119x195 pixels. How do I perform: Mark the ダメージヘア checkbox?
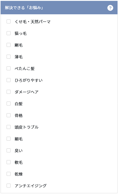(x=9, y=92)
